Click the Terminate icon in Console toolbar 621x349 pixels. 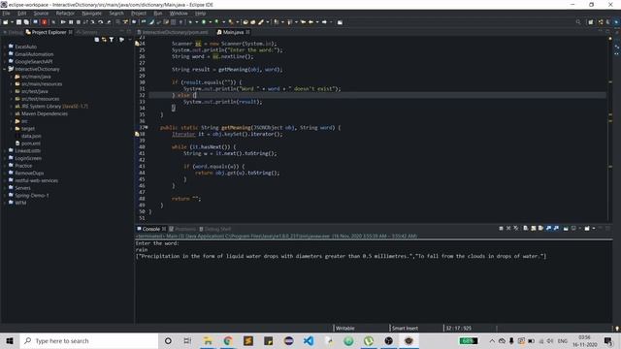point(501,229)
